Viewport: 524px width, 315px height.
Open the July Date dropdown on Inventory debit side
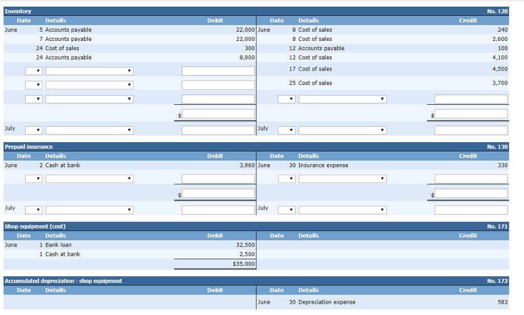pos(34,130)
